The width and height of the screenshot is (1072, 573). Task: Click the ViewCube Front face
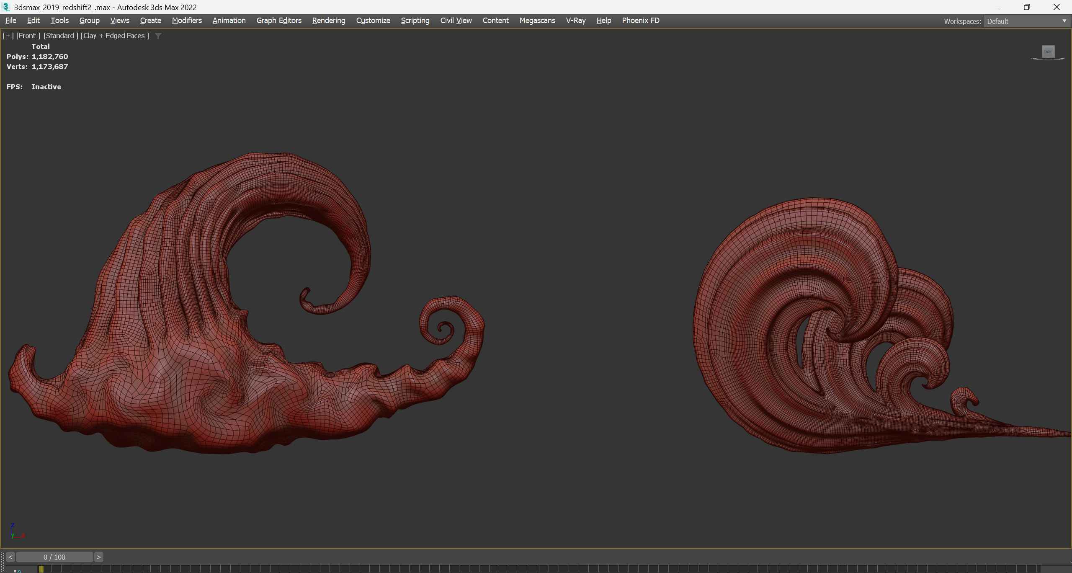(x=1048, y=52)
